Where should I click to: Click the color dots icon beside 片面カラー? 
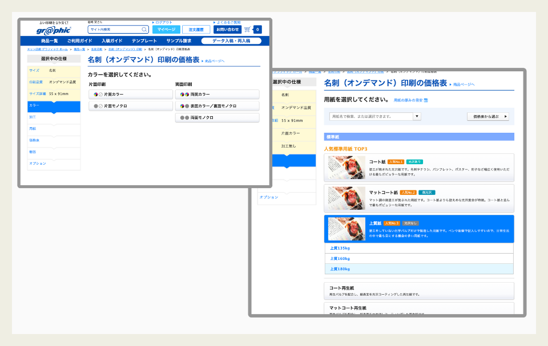tap(94, 93)
